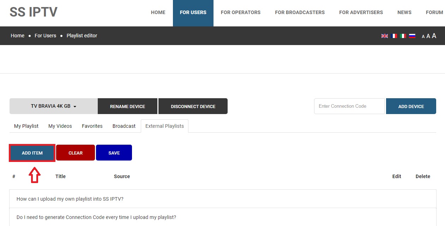Switch to Russian via the flag icon
The width and height of the screenshot is (445, 226).
point(412,36)
